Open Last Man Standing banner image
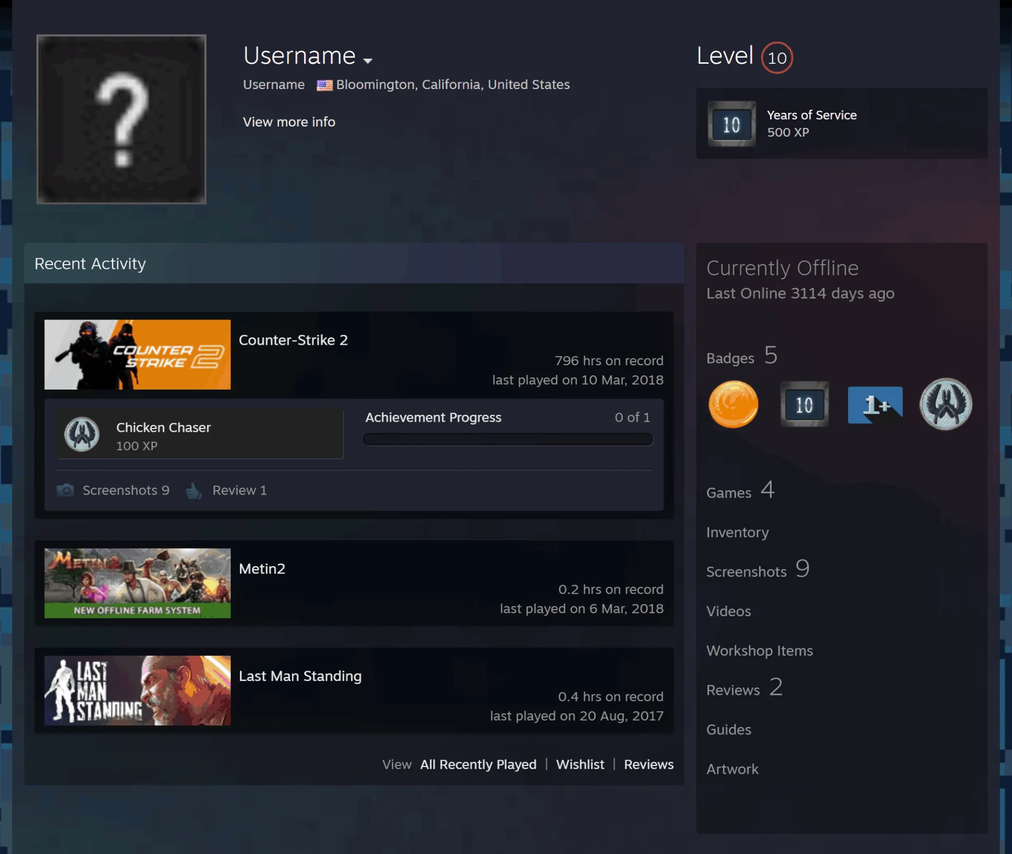 coord(138,691)
